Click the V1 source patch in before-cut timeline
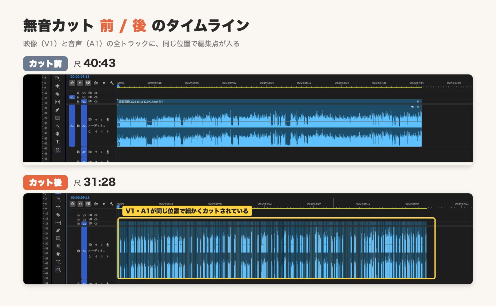 coord(72,97)
